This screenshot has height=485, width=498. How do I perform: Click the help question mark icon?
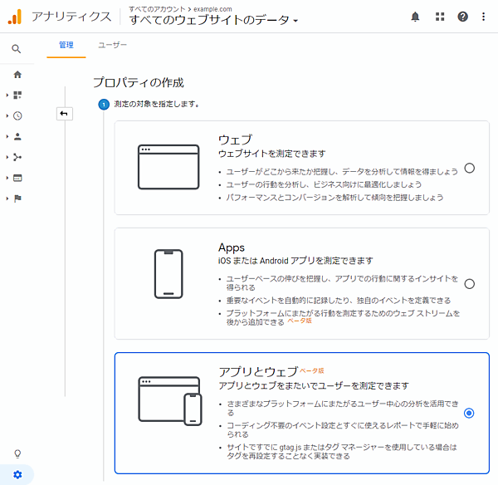(463, 17)
